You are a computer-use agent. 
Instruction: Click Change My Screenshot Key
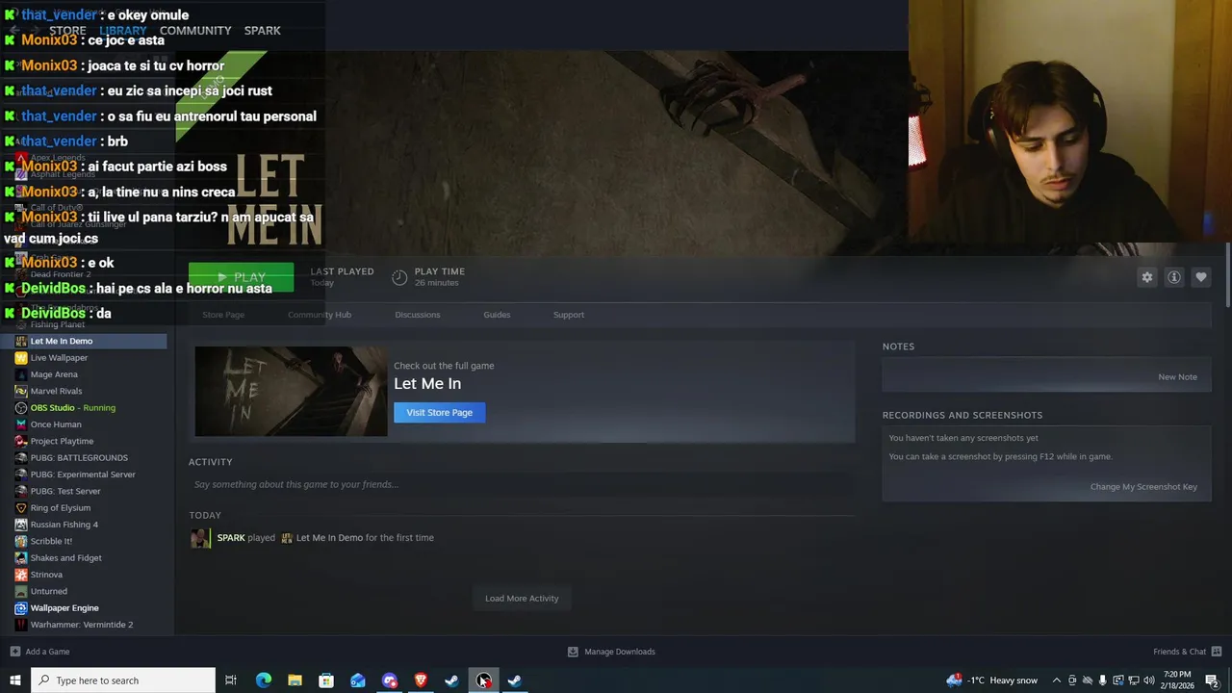click(x=1143, y=487)
